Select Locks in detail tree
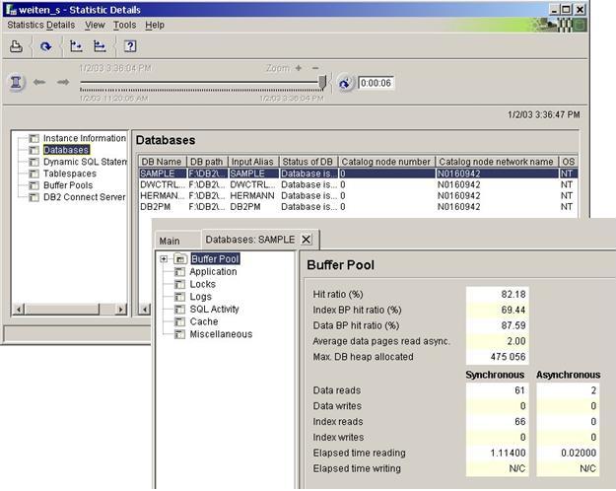This screenshot has width=616, height=491. (x=202, y=284)
